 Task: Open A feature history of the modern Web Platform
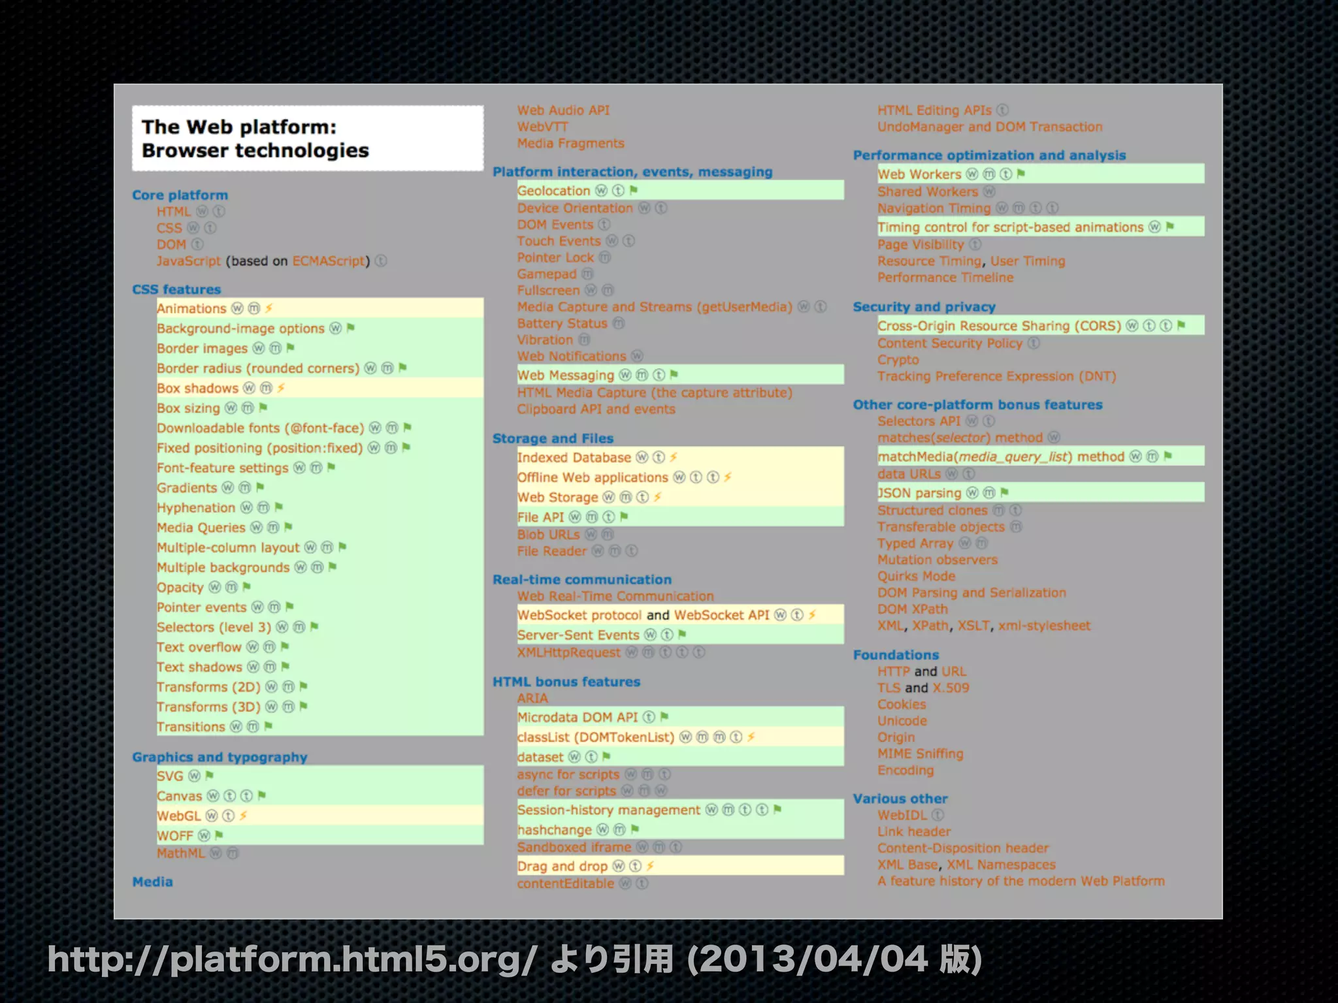[1020, 881]
